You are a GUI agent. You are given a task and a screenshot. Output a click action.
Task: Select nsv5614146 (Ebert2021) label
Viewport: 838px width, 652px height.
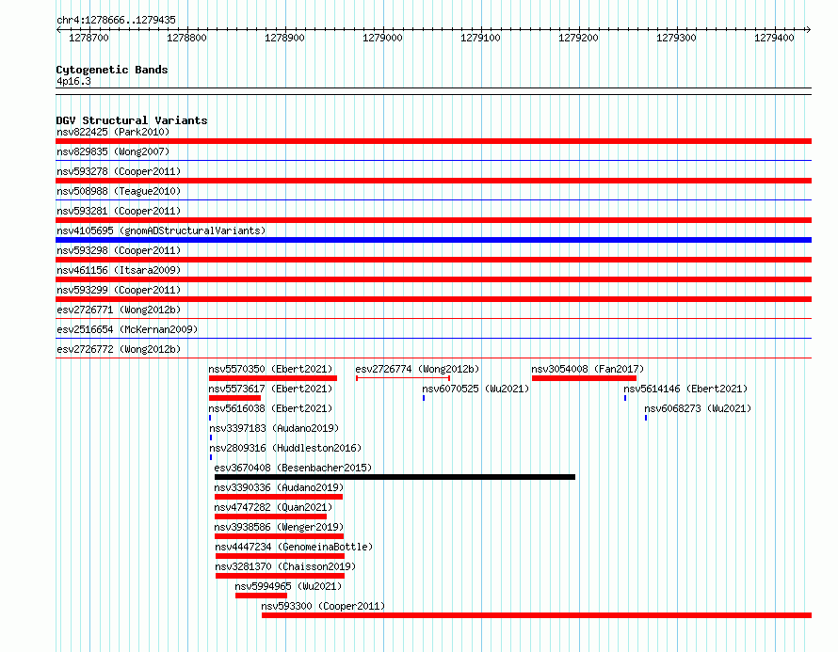click(685, 389)
